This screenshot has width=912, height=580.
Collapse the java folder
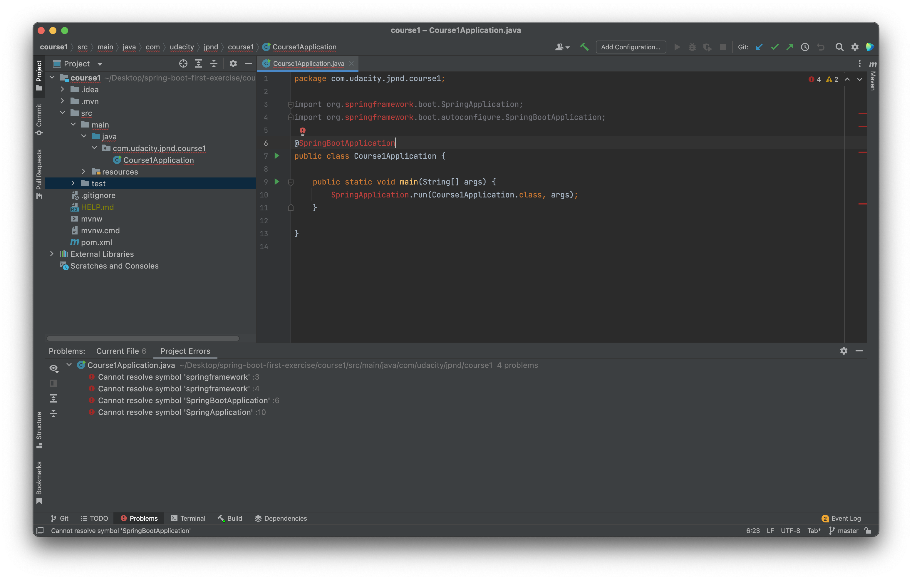click(84, 136)
